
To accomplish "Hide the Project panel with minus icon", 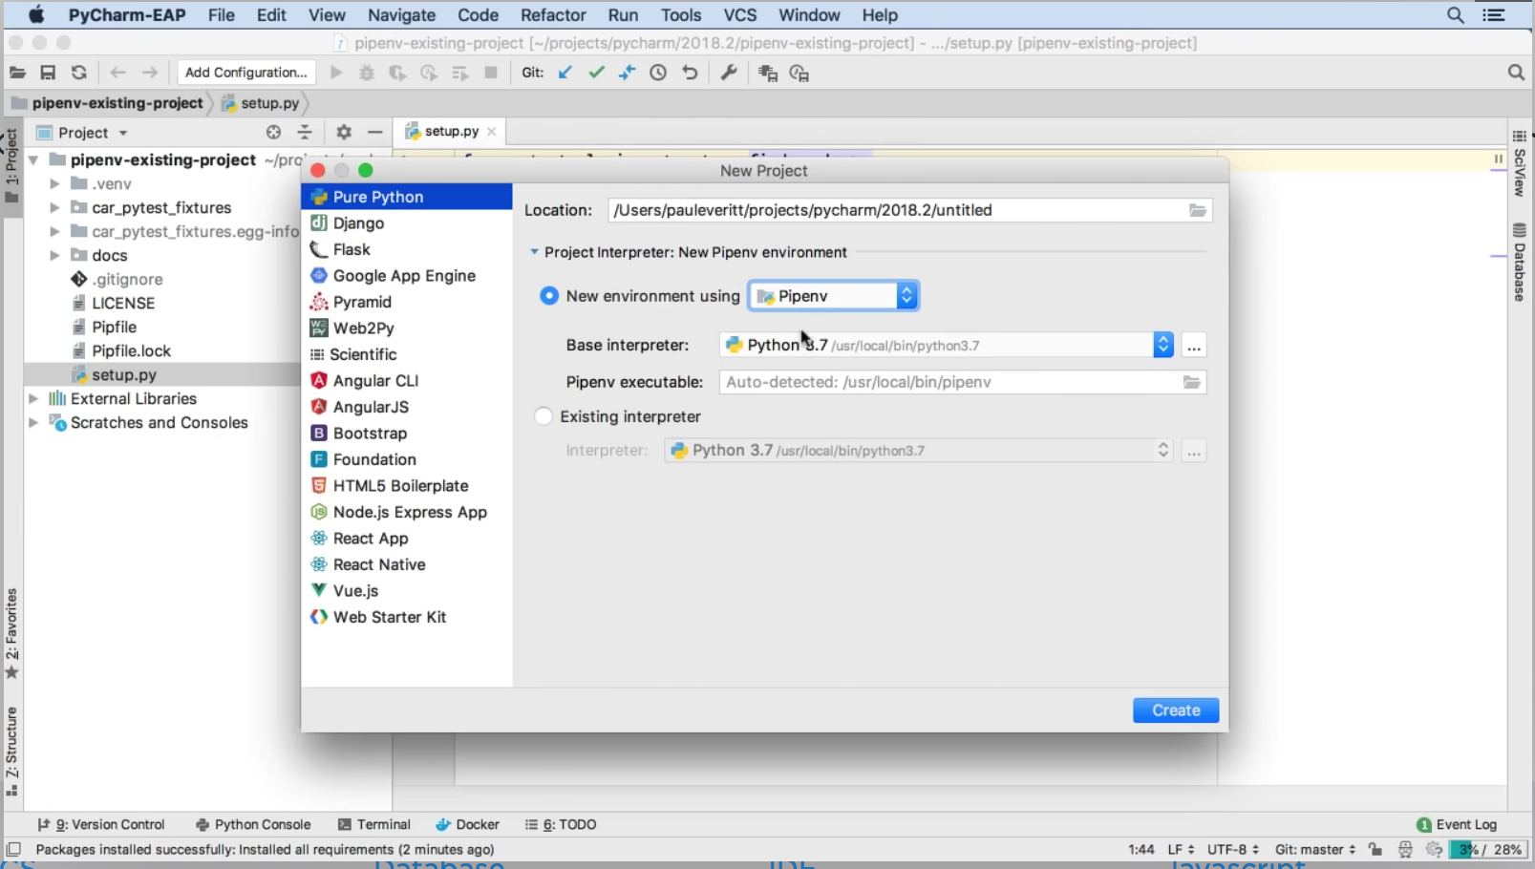I will click(x=375, y=132).
